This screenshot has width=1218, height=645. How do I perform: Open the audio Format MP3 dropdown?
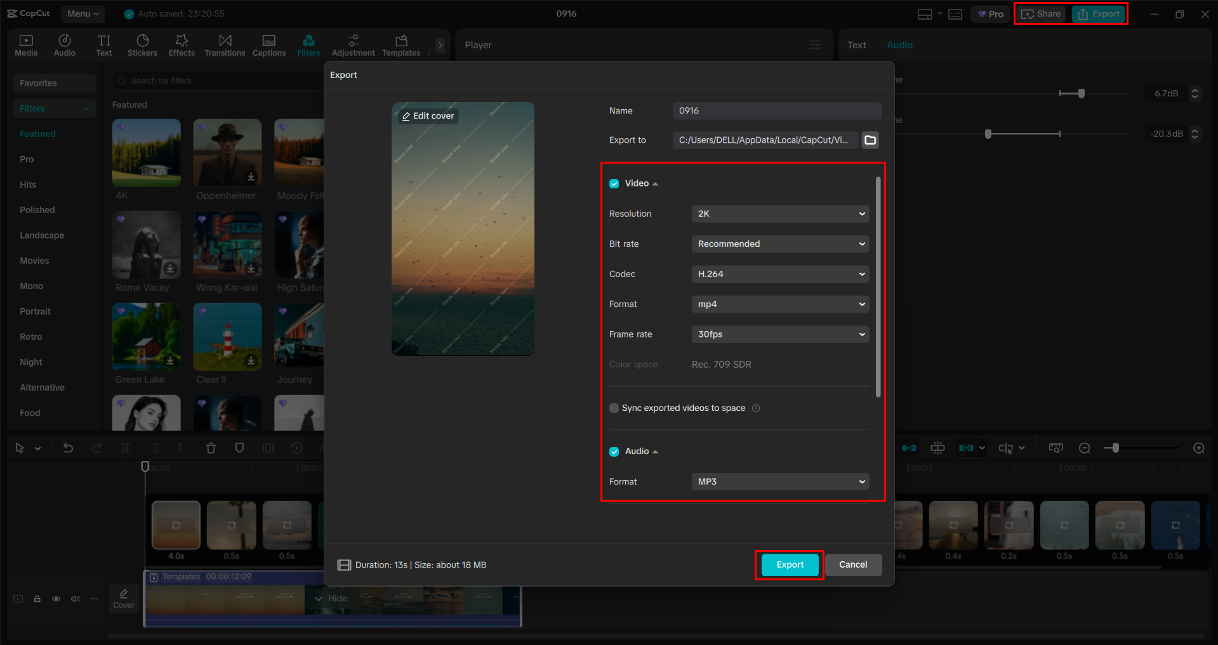tap(779, 481)
